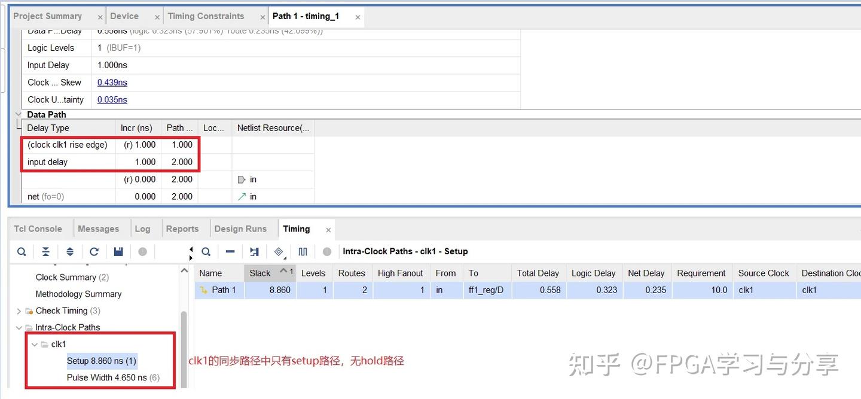Select Setup 8.860 ns under clk1
Viewport: 861px width, 399px height.
[x=100, y=361]
